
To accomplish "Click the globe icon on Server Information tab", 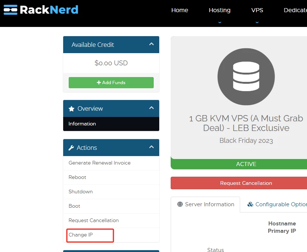I will coord(180,204).
